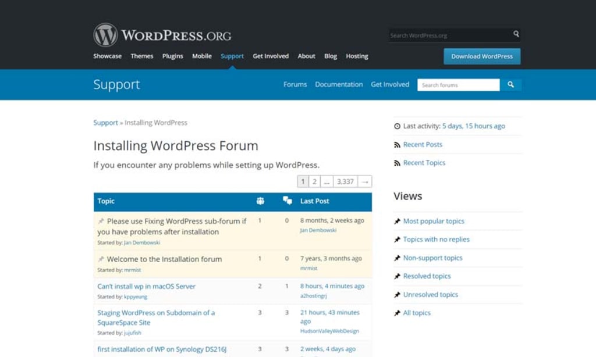The height and width of the screenshot is (357, 596).
Task: Go to Blog in the top navigation
Action: [x=331, y=56]
